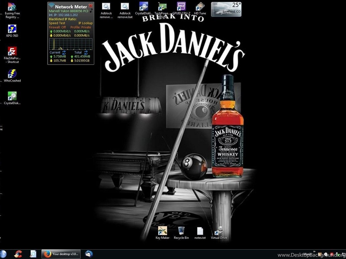Open the CPUID CPU-Z shortcut

[181, 7]
